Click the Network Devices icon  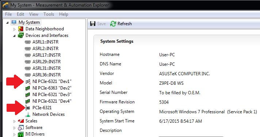[28, 114]
